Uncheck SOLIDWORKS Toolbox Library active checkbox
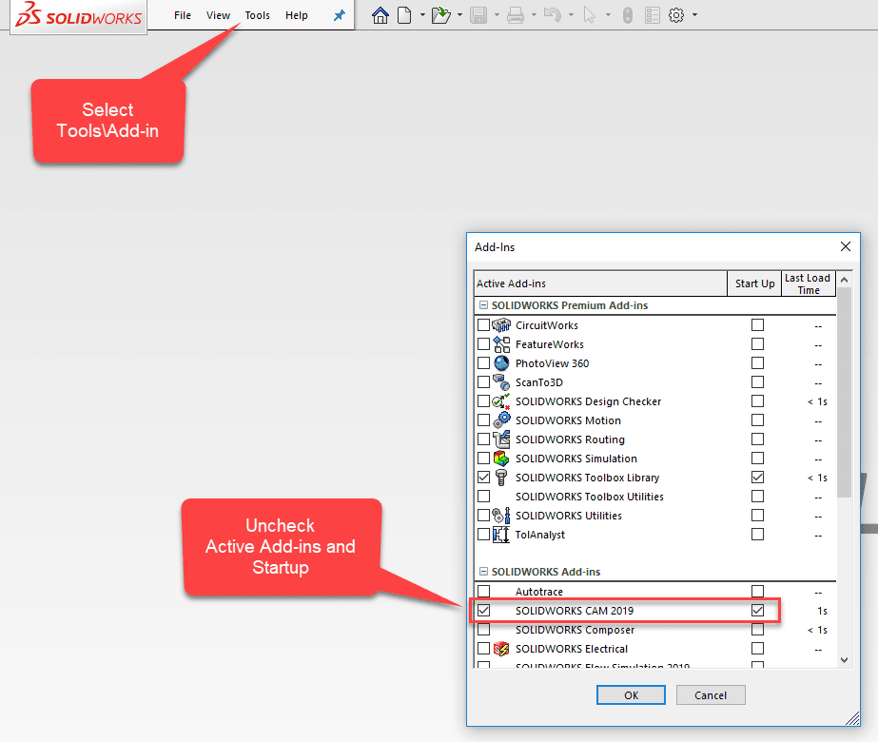Screen dimensions: 878x742 tap(484, 478)
